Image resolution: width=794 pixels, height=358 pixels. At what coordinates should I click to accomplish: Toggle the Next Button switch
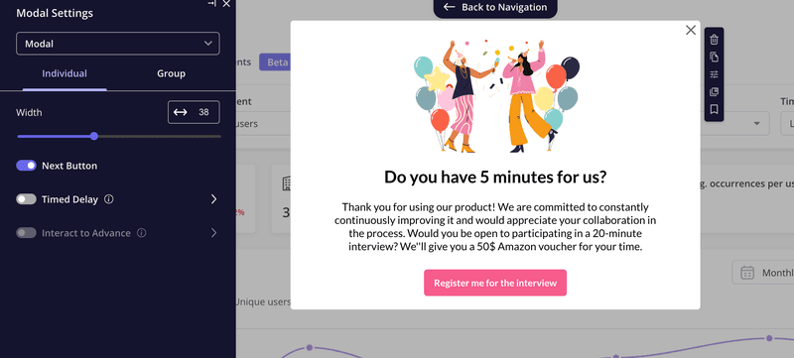coord(27,166)
